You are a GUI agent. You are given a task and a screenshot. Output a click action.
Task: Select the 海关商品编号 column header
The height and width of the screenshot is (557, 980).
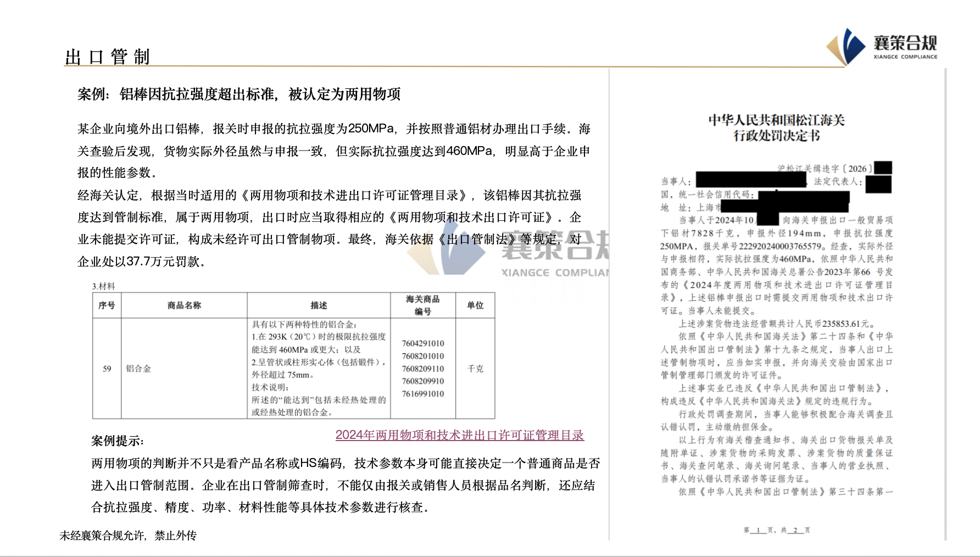[423, 305]
